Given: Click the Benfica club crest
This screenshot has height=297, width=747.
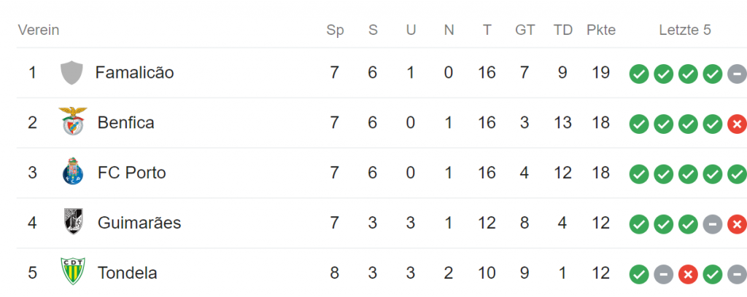Looking at the screenshot, I should (72, 122).
